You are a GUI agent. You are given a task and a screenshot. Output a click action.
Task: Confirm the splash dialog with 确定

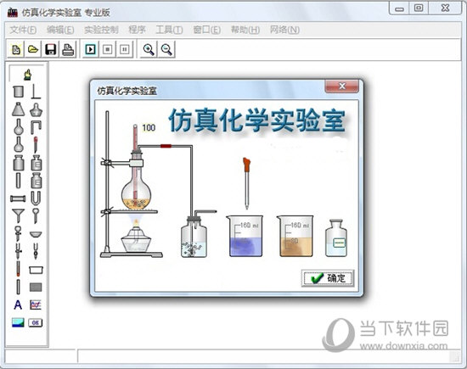pos(328,278)
